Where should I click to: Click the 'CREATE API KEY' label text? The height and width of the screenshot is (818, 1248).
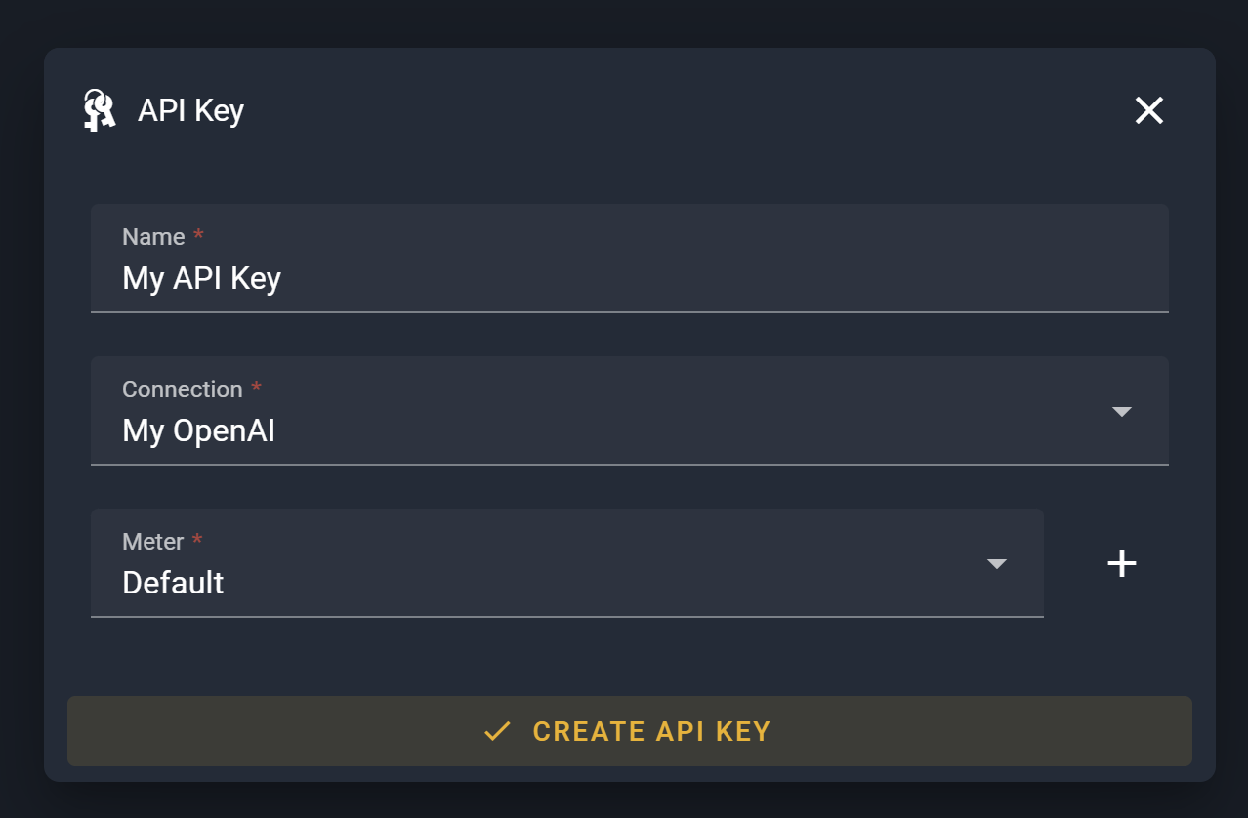coord(651,731)
